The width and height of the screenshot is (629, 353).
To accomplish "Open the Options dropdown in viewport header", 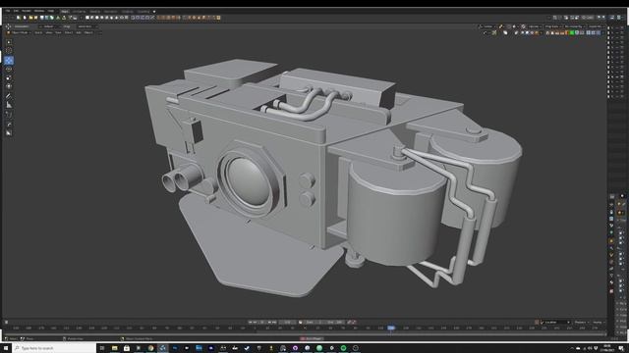I will [536, 26].
